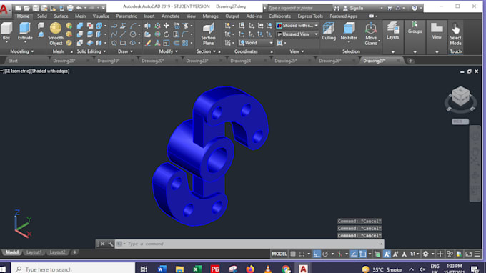
Task: Click the new drawing plus tab button
Action: (410, 61)
